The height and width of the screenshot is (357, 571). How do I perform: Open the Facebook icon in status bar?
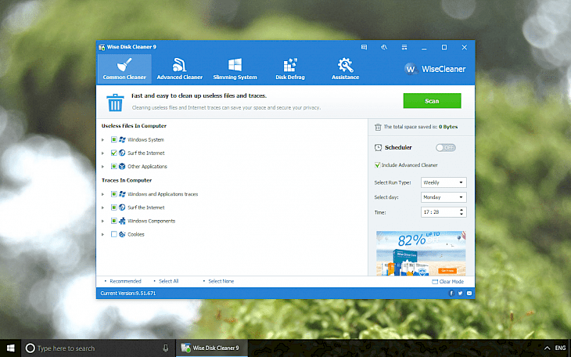(451, 293)
